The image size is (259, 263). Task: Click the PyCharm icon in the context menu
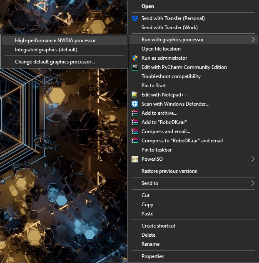(134, 67)
